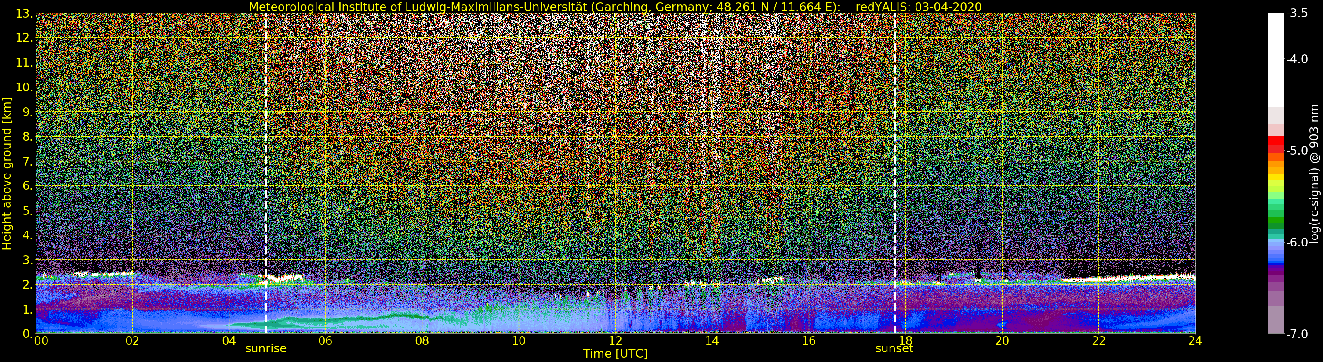Image resolution: width=1323 pixels, height=362 pixels.
Task: Click height axis tick label '8.'
Action: (x=27, y=137)
